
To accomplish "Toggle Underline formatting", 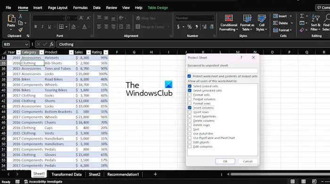I will (x=49, y=27).
